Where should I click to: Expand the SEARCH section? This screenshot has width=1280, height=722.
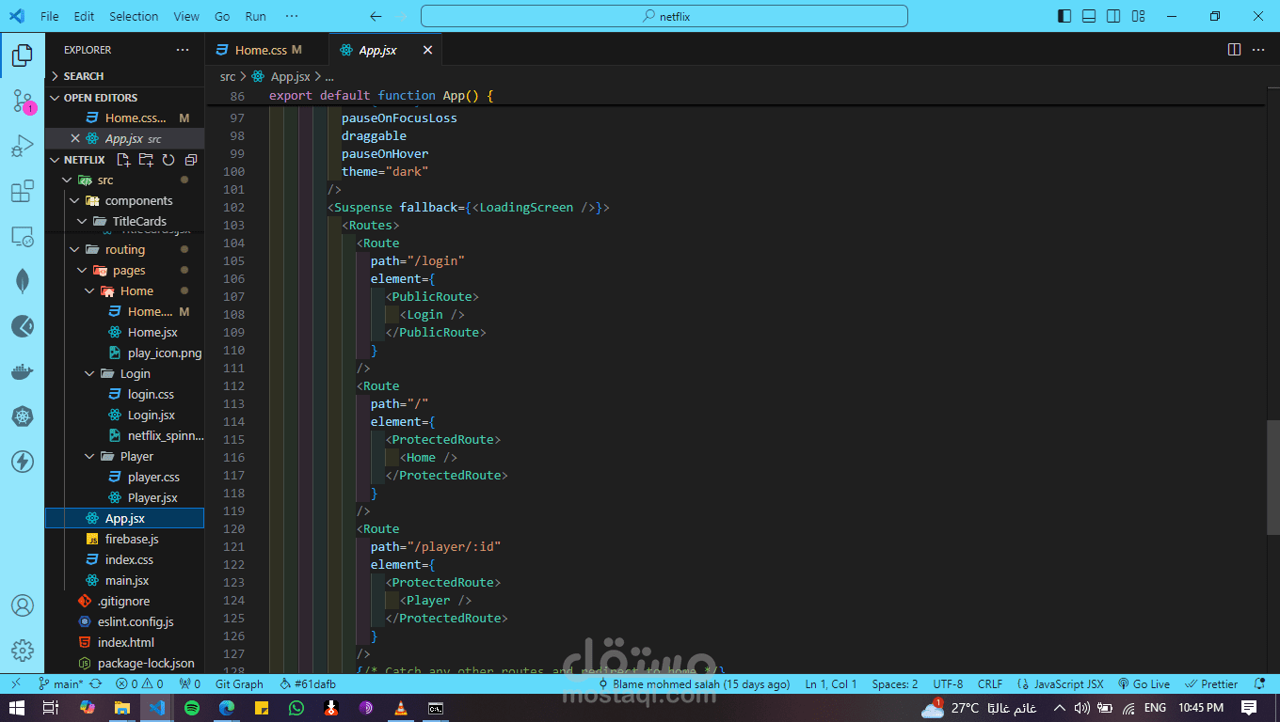(x=83, y=76)
